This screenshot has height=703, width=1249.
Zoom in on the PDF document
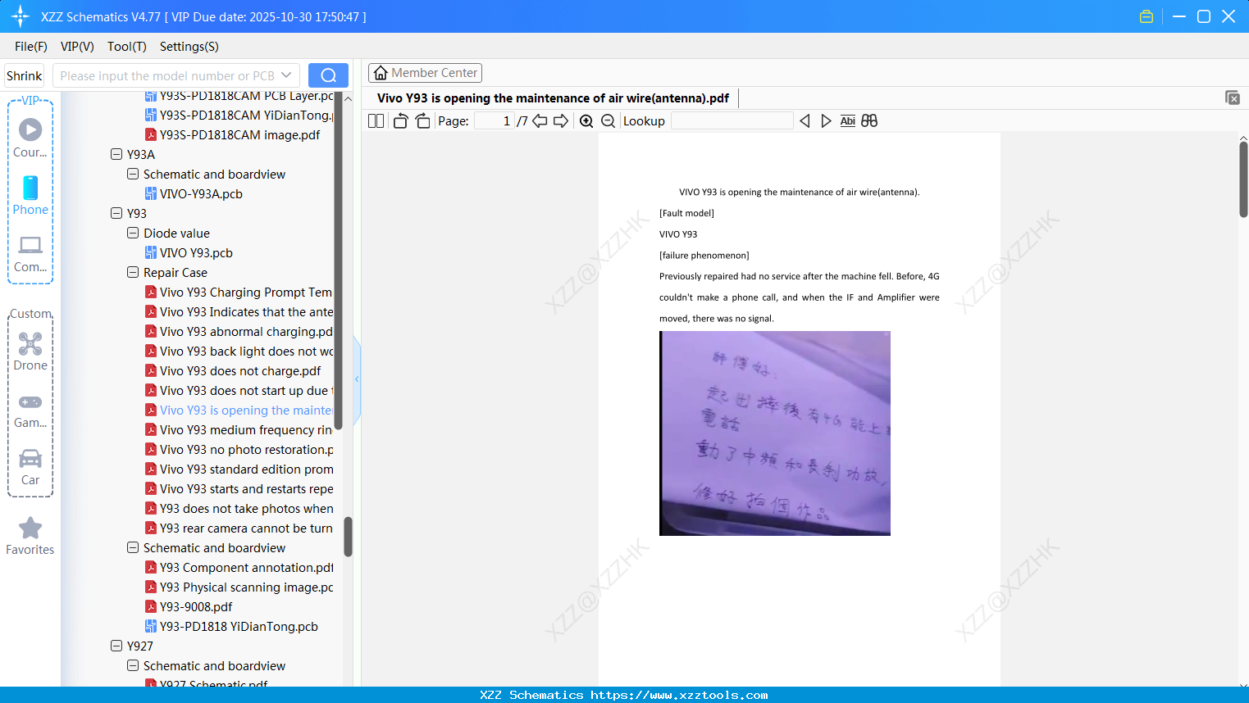click(586, 121)
